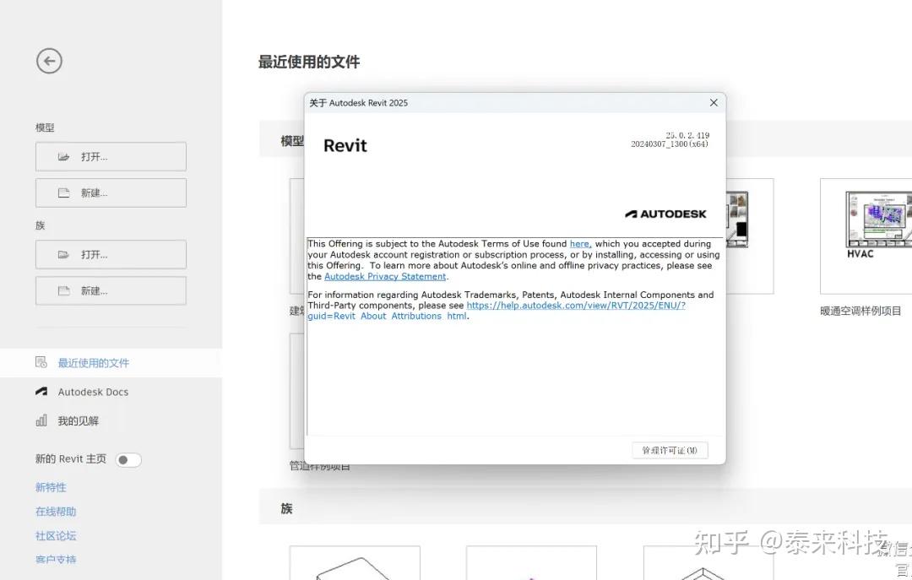This screenshot has width=912, height=580.
Task: Click the AUTODESK logo inside the About dialog
Action: pyautogui.click(x=666, y=213)
